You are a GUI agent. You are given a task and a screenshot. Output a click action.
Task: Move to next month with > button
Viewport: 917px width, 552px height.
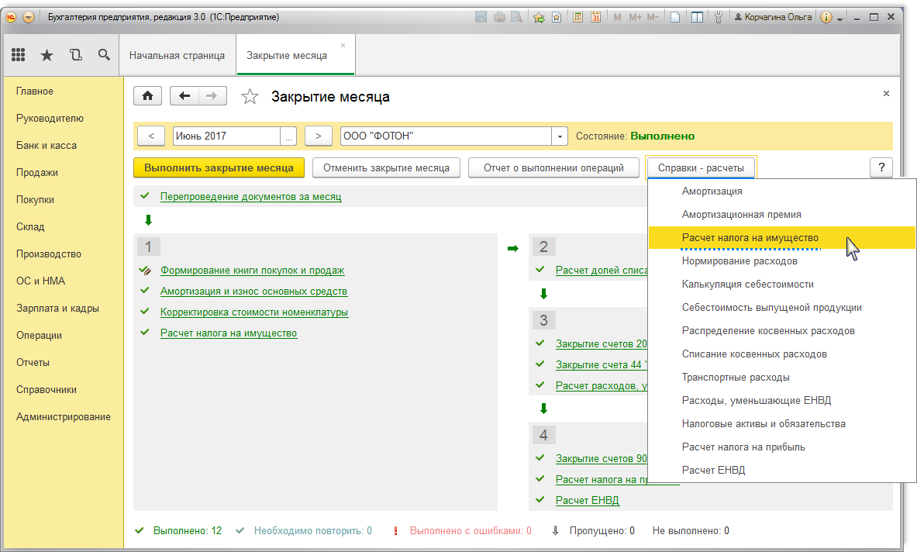(318, 136)
